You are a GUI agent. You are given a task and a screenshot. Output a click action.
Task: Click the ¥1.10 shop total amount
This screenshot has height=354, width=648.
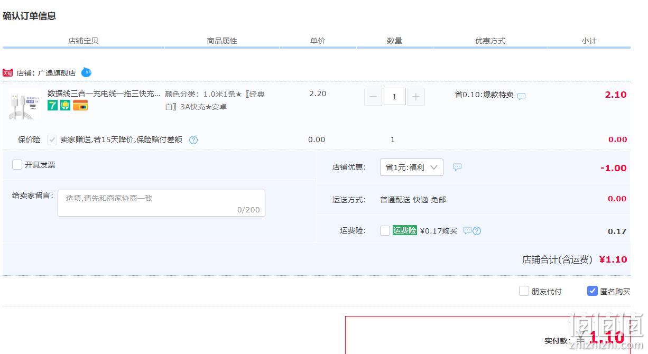(613, 259)
